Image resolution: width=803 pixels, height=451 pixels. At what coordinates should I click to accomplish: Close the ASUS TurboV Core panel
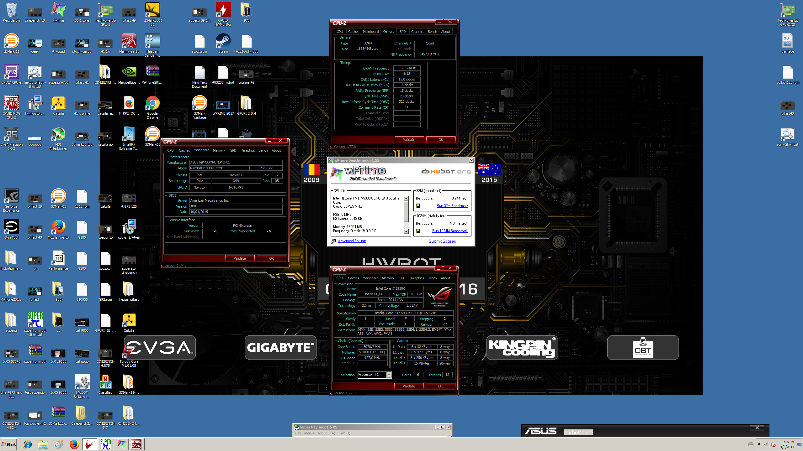(x=757, y=428)
